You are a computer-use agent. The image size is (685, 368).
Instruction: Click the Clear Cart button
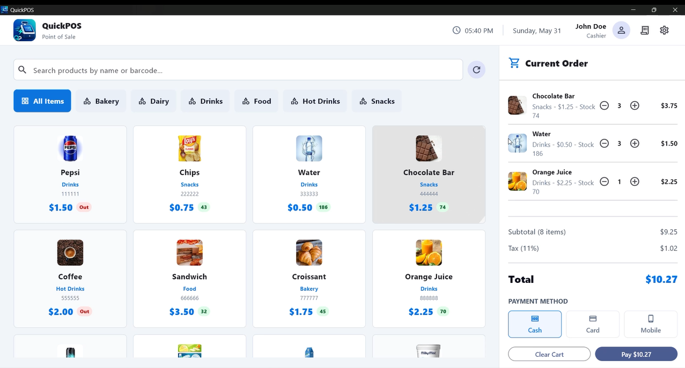click(x=549, y=354)
